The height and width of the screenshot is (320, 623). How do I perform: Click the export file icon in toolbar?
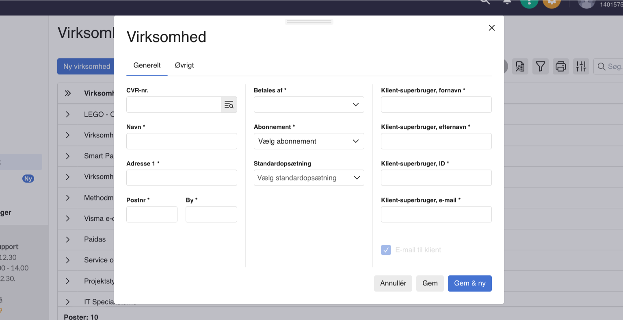(520, 66)
